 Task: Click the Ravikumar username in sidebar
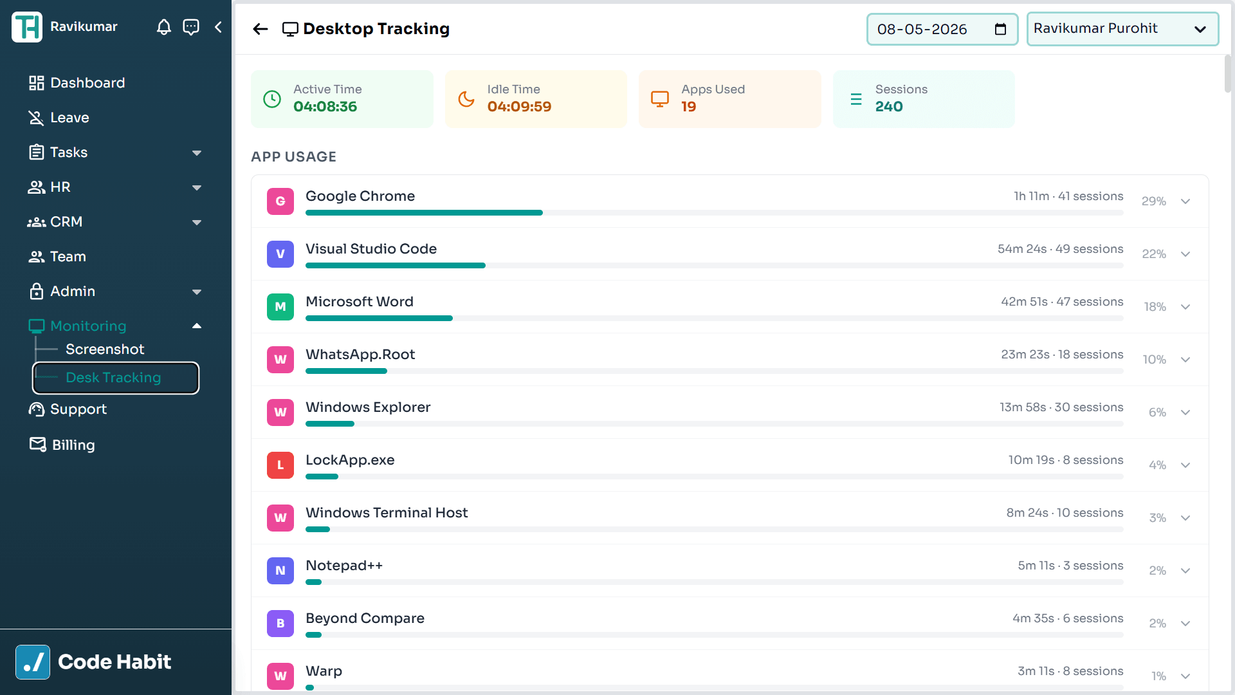(x=84, y=27)
